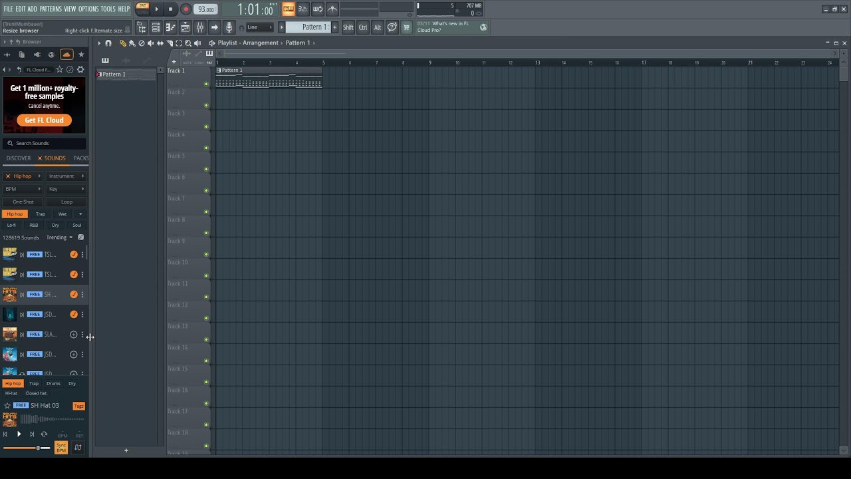851x479 pixels.
Task: Open the FL Cloud settings gear
Action: point(80,69)
